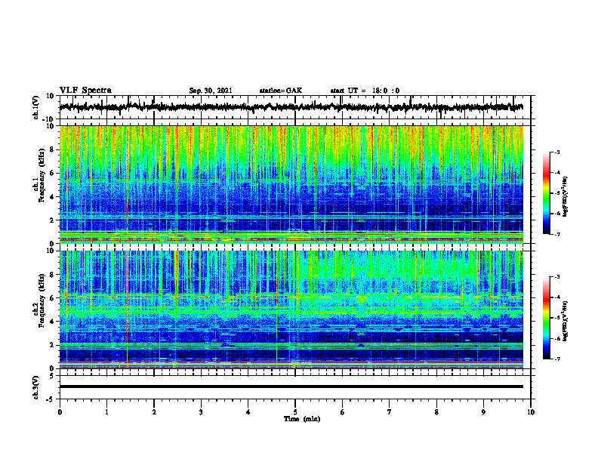
Task: Click the "2" kHz tick on ch.1 spectrogram
Action: click(x=53, y=220)
